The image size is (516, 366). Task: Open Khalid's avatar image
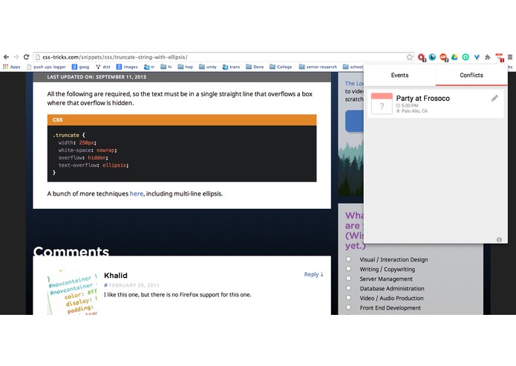73,292
